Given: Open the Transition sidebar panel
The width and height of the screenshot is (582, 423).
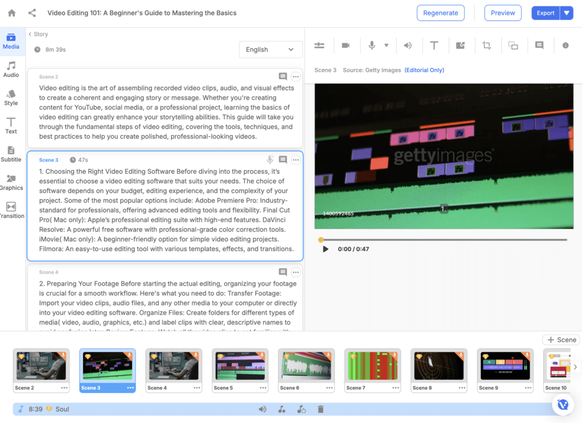Looking at the screenshot, I should (11, 211).
